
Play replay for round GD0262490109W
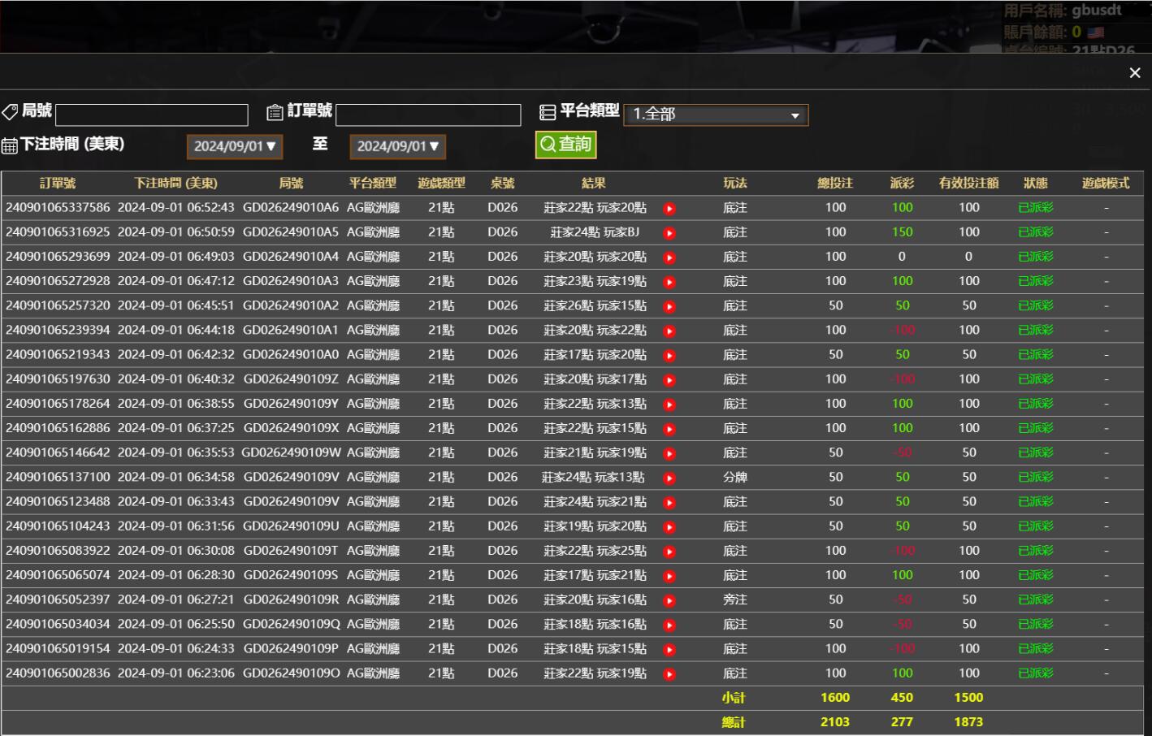tap(669, 453)
